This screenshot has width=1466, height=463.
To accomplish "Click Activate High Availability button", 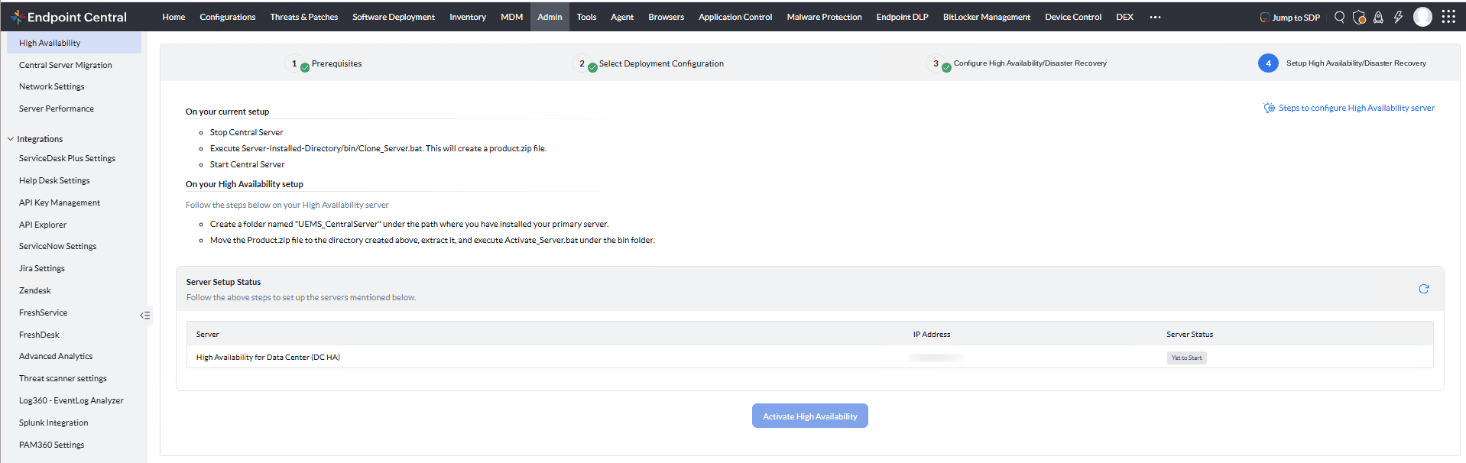I will coord(810,416).
